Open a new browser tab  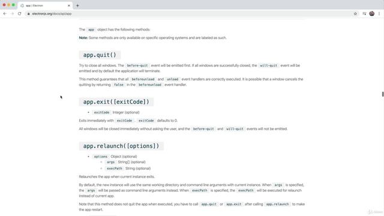click(x=77, y=5)
